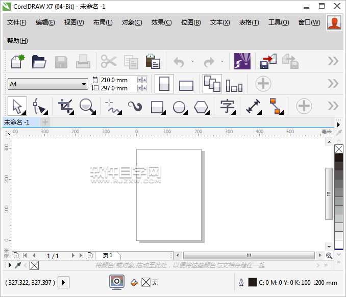The height and width of the screenshot is (297, 346).
Task: Click the Save disk icon
Action: (x=61, y=62)
